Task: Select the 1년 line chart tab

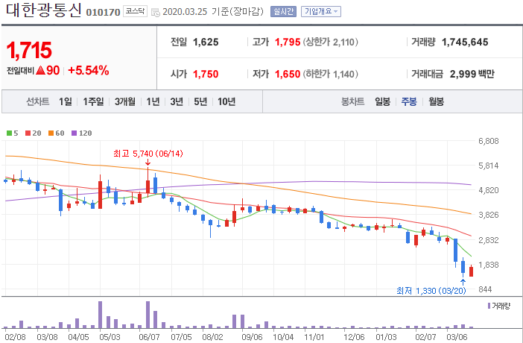Action: point(153,101)
